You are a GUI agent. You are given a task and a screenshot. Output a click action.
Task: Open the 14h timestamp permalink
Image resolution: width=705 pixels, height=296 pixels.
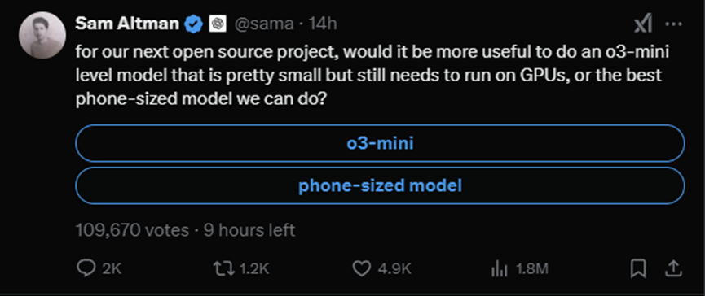pyautogui.click(x=323, y=24)
